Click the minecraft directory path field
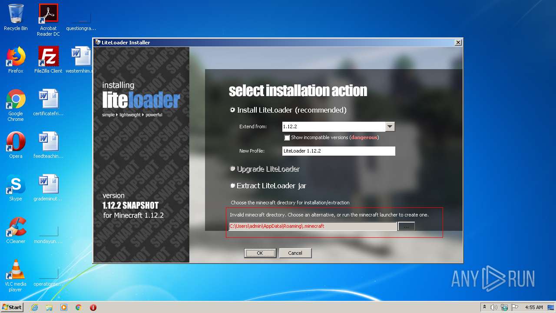 313,226
